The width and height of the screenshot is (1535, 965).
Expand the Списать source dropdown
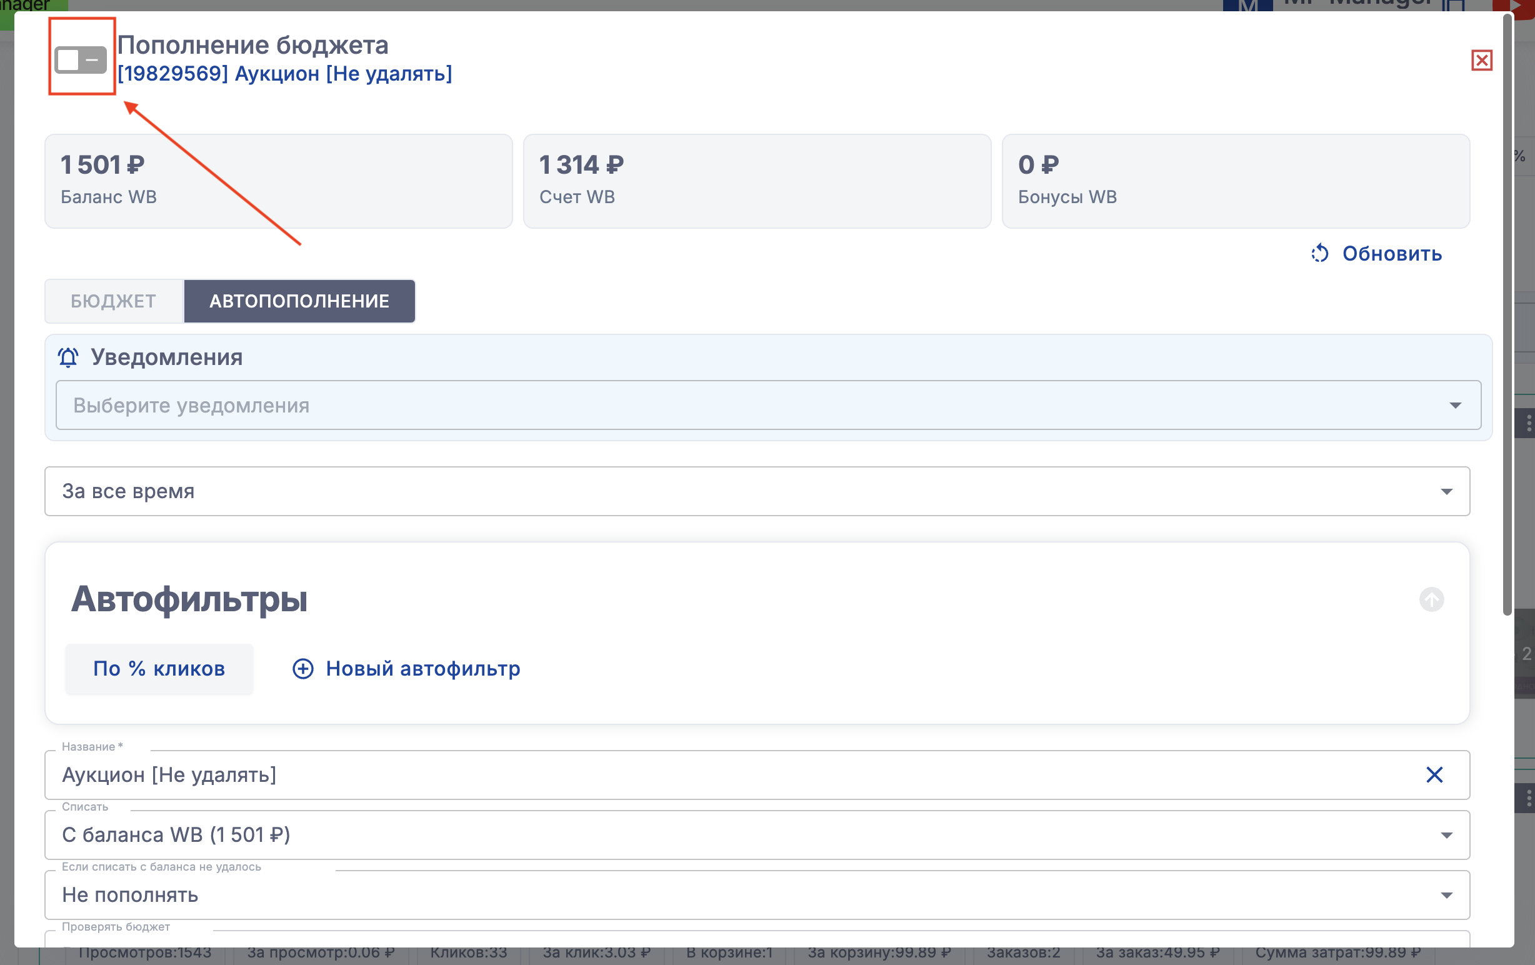757,835
